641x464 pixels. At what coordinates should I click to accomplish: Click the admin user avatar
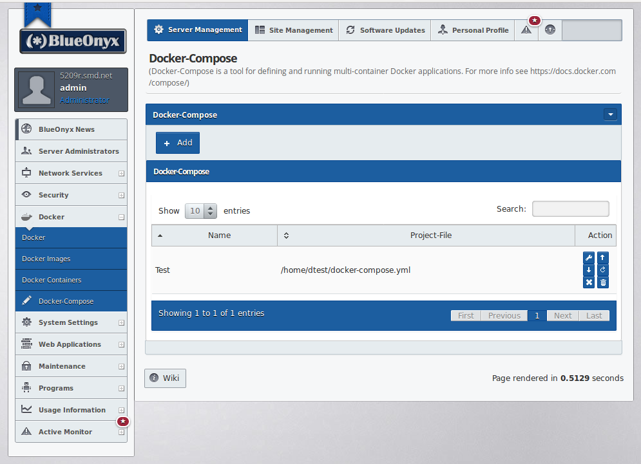(x=36, y=89)
